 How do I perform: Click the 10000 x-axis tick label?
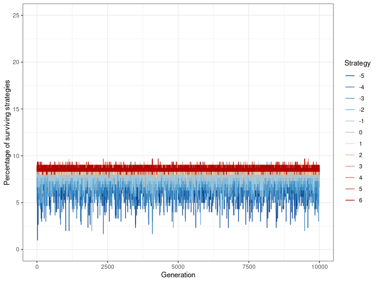pos(319,266)
